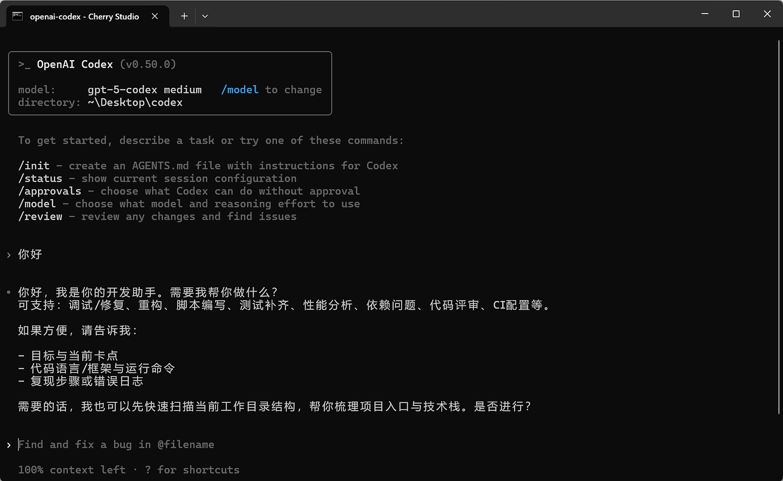Screen dimensions: 783x481
Task: Click the bullet '- 目标与当前卡点'
Action: pos(68,356)
